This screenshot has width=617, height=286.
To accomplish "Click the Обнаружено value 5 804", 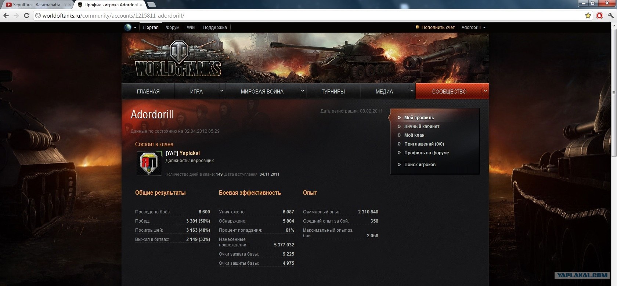I will pos(288,221).
